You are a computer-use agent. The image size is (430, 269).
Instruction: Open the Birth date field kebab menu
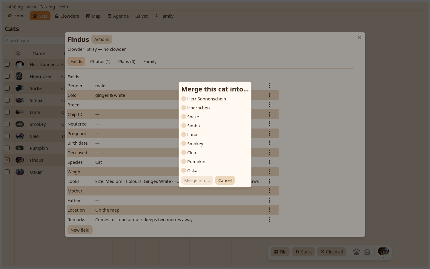click(x=269, y=143)
